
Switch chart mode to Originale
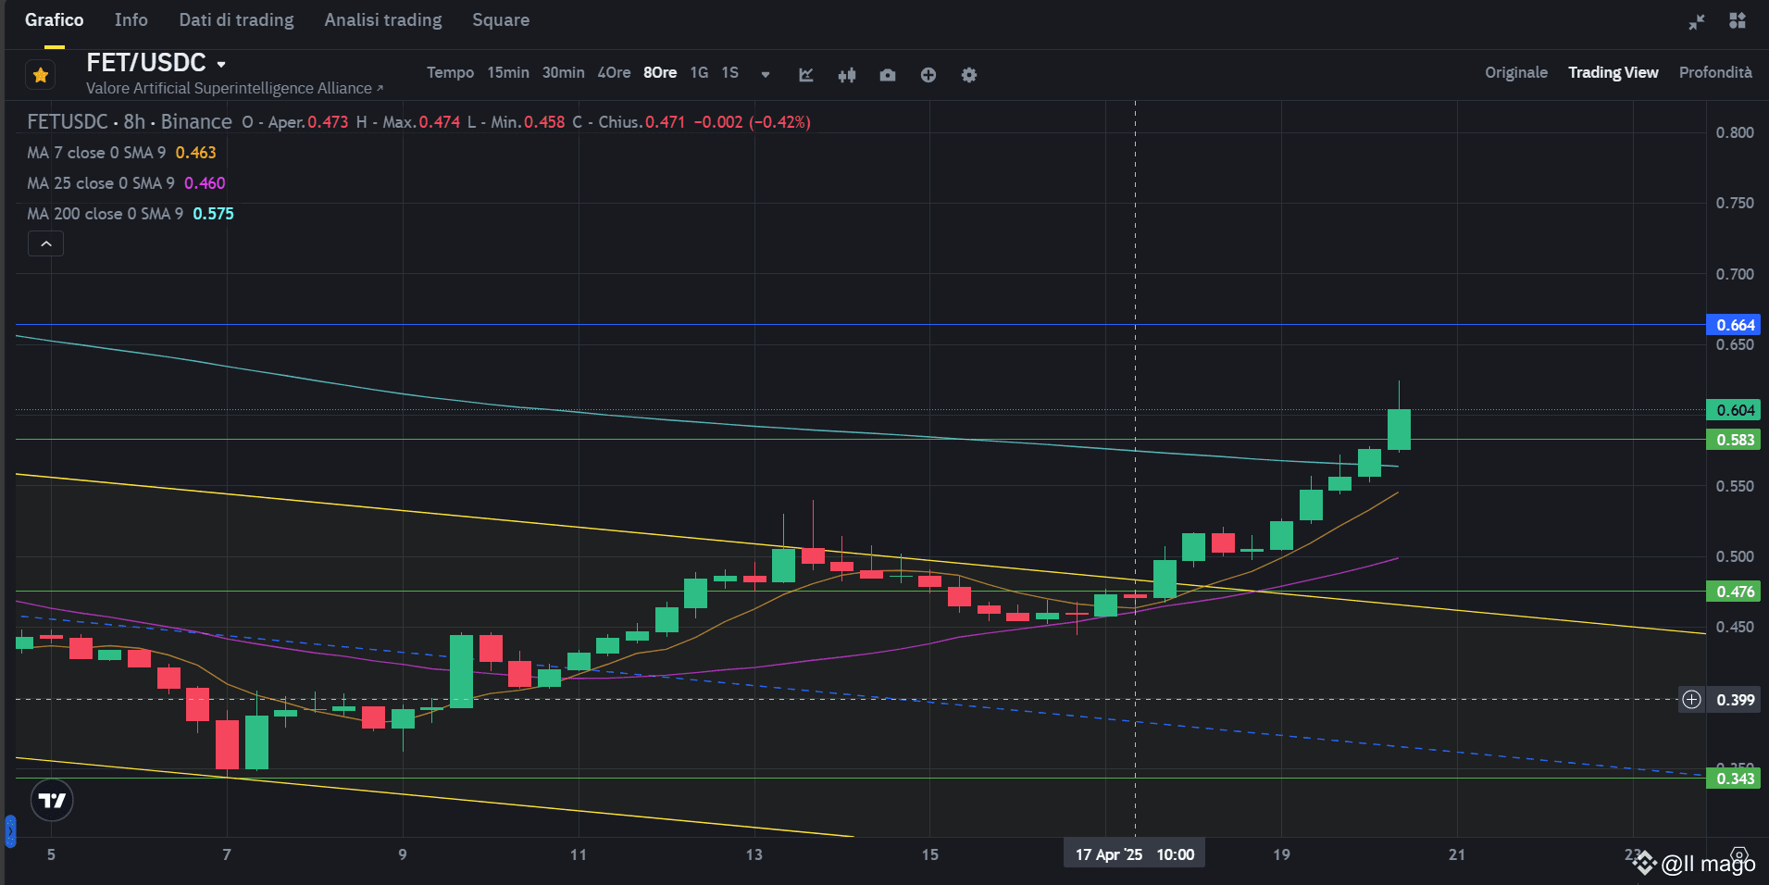[1516, 72]
